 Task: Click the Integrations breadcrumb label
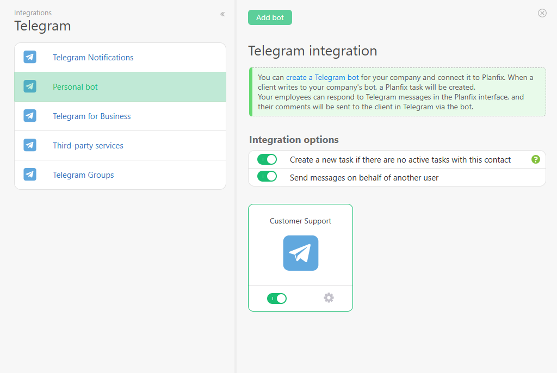pos(33,13)
